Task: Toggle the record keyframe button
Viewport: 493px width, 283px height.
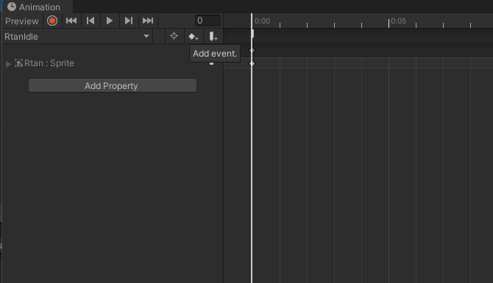Action: click(x=52, y=21)
